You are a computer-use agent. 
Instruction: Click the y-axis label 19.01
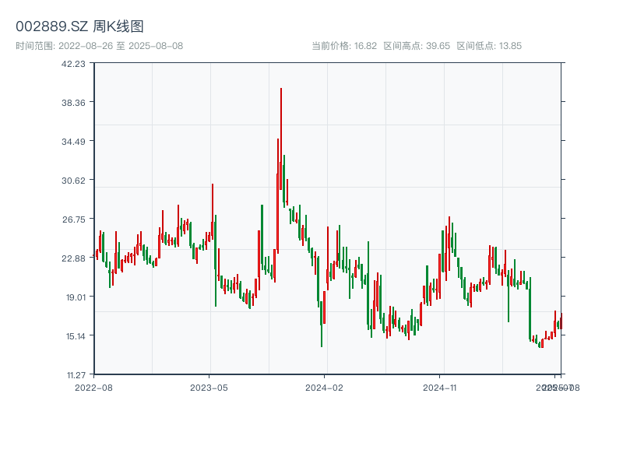pyautogui.click(x=76, y=297)
